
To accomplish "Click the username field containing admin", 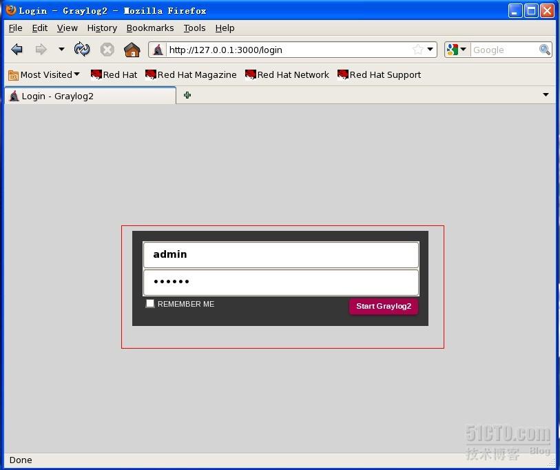I will tap(281, 254).
